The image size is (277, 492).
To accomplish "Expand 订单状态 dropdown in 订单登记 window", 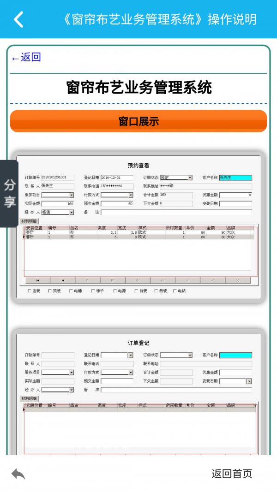I will pyautogui.click(x=190, y=356).
